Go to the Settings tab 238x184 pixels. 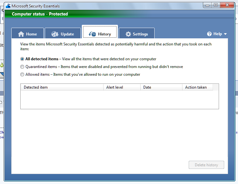tap(137, 33)
